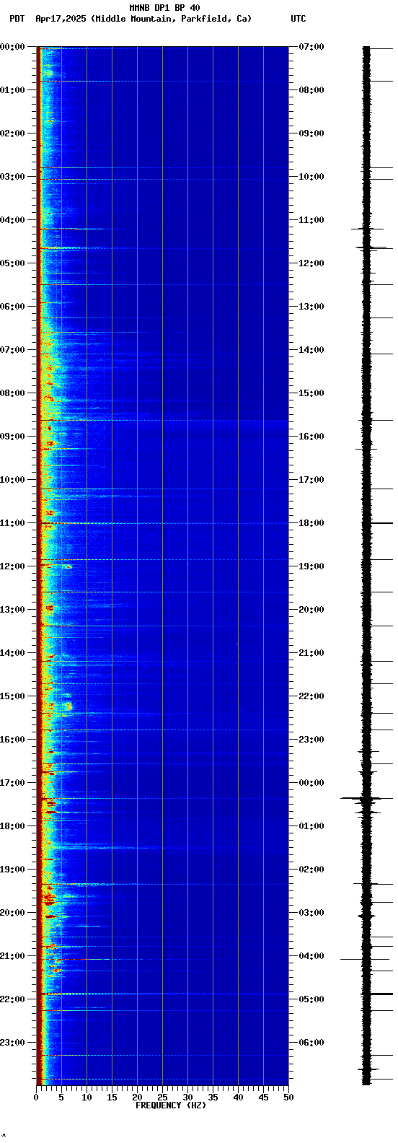The height and width of the screenshot is (1143, 398).
Task: Click the UTC axis label '22:00'
Action: [311, 696]
